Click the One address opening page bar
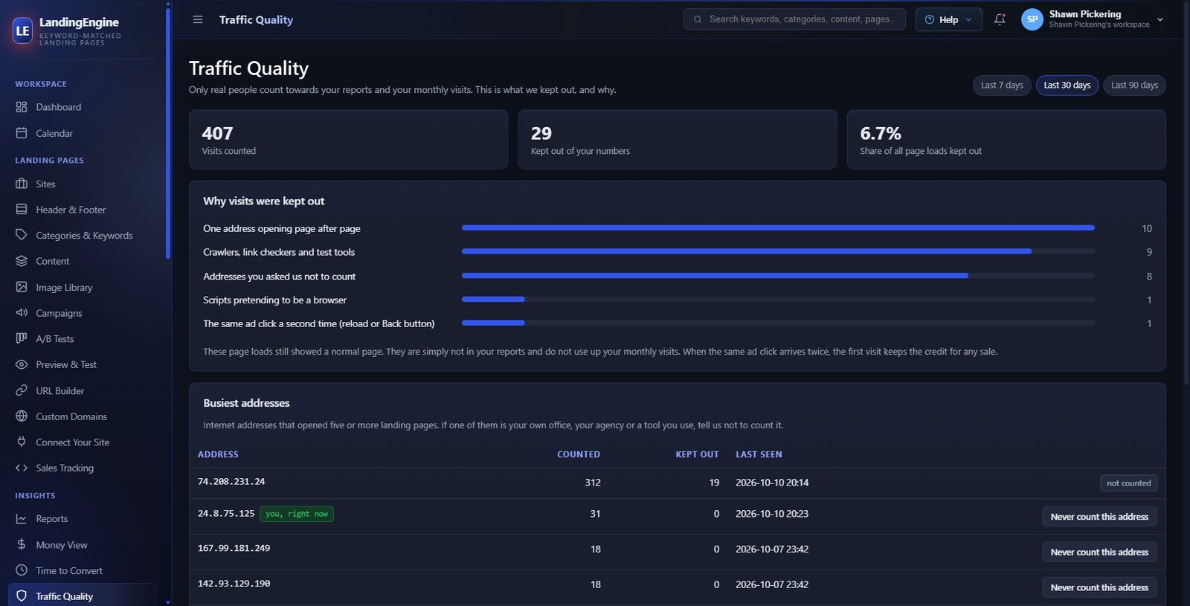Screen dimensions: 1190x606 coord(778,228)
